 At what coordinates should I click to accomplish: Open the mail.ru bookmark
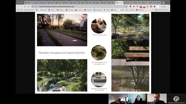52,10
